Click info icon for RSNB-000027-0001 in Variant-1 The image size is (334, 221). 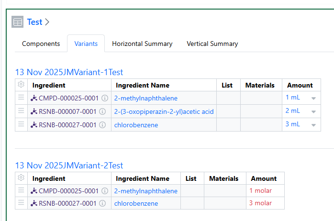click(102, 125)
